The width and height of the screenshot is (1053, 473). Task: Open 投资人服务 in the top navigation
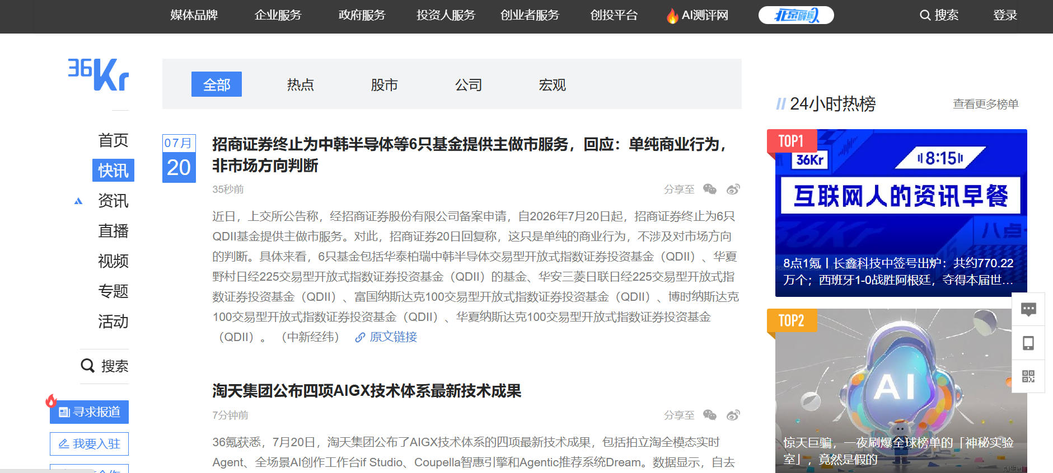coord(446,15)
